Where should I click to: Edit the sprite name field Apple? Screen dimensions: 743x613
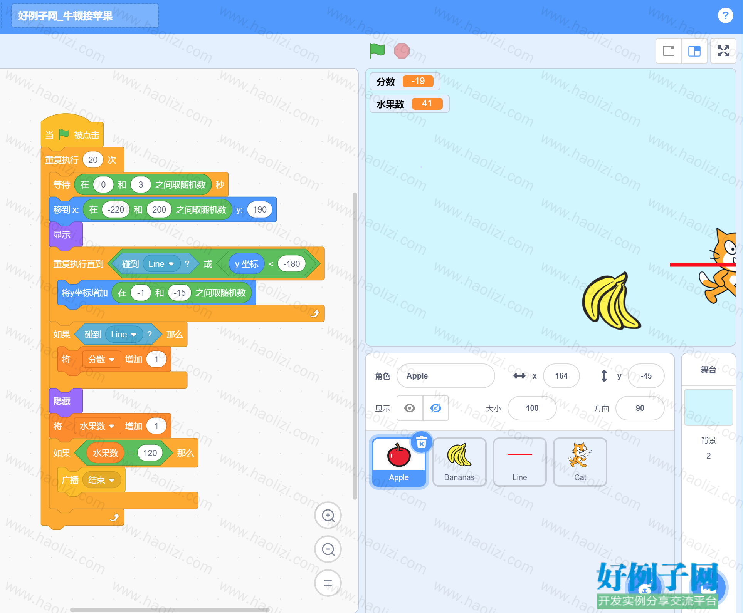click(x=446, y=376)
